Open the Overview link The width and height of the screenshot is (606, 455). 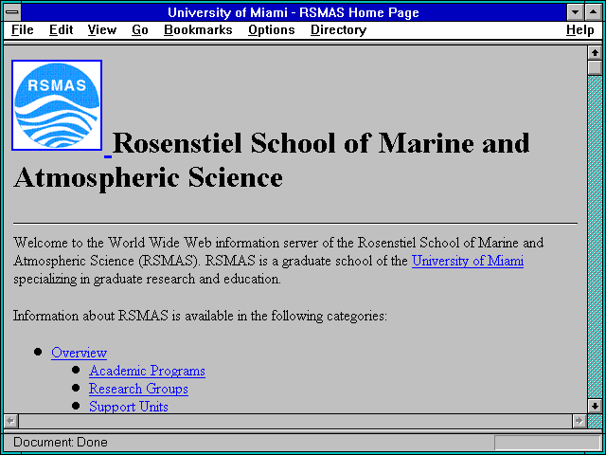click(80, 353)
